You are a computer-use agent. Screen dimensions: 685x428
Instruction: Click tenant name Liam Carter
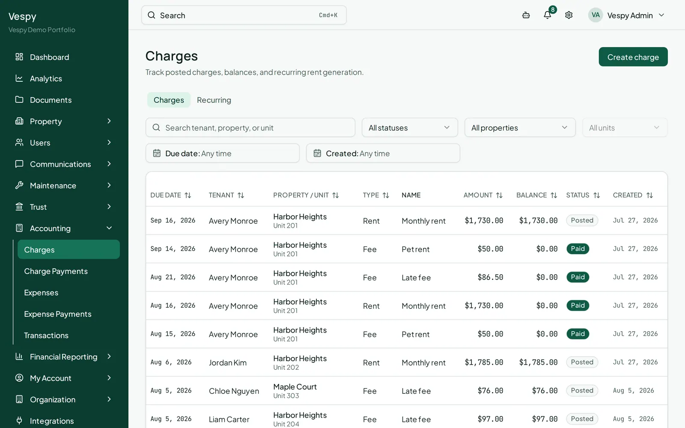[x=229, y=419]
